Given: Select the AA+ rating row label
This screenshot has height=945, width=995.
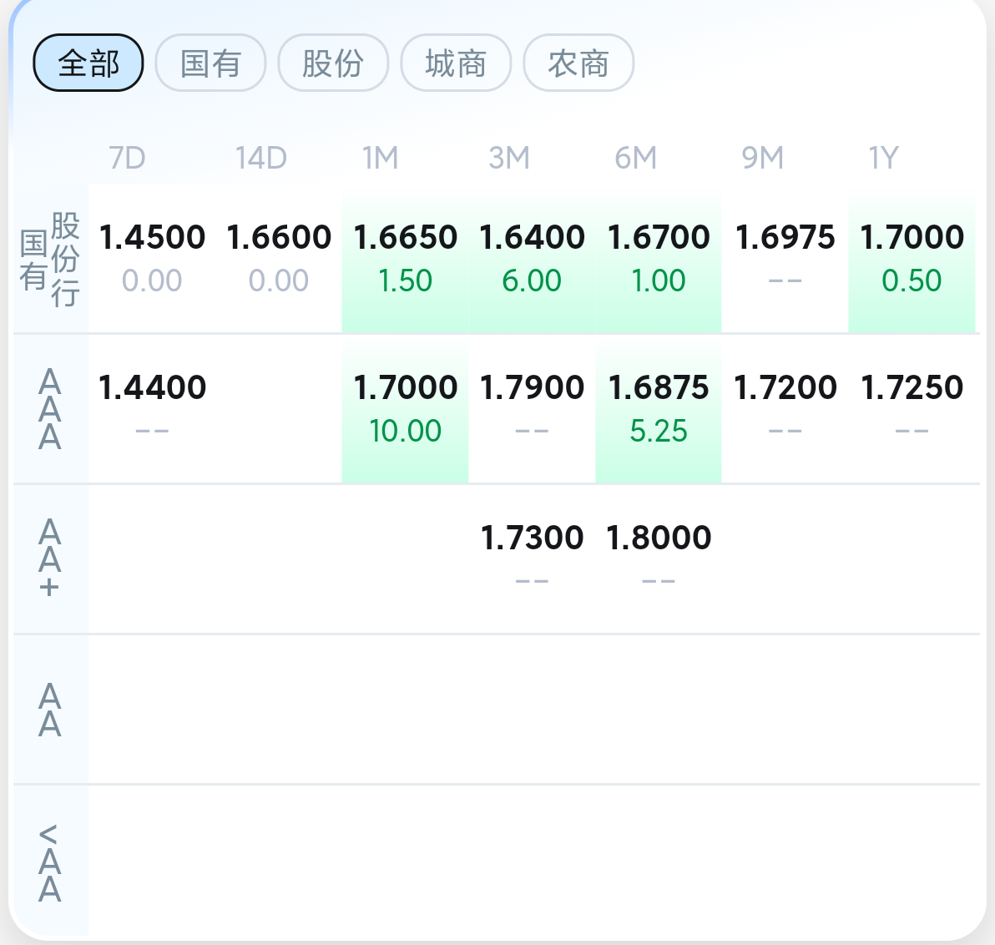Looking at the screenshot, I should (x=50, y=558).
